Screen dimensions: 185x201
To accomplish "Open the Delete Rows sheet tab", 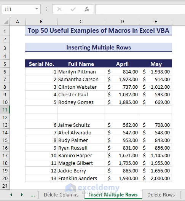I will tap(161, 195).
